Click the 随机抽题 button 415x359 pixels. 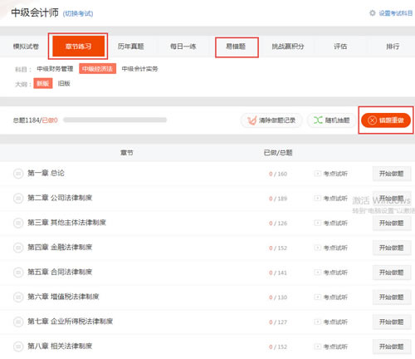(331, 120)
